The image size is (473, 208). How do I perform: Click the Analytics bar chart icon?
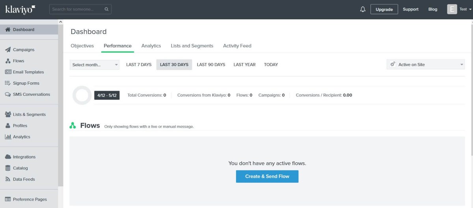coord(8,137)
